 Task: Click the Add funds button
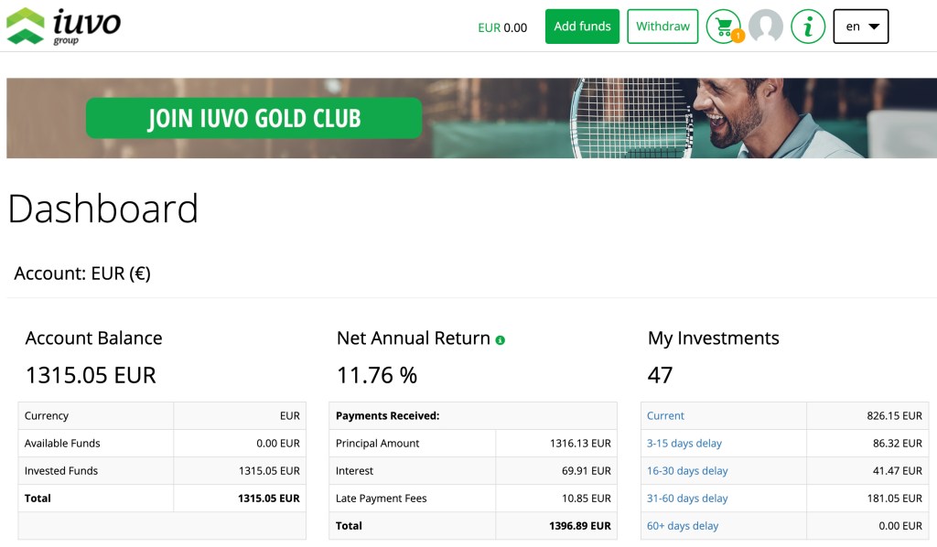582,27
